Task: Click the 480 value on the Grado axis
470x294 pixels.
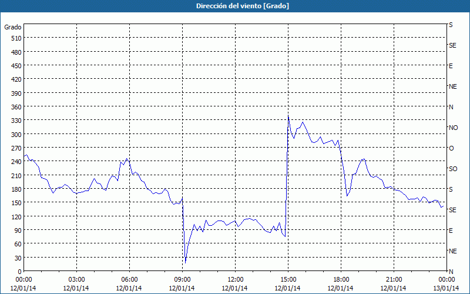Action: point(16,52)
